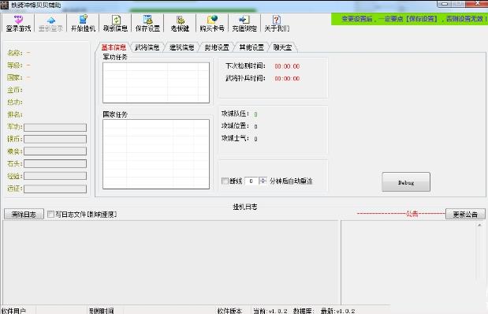Click the 石头 progress bar
Viewport: 488px width, 314px height.
point(55,164)
